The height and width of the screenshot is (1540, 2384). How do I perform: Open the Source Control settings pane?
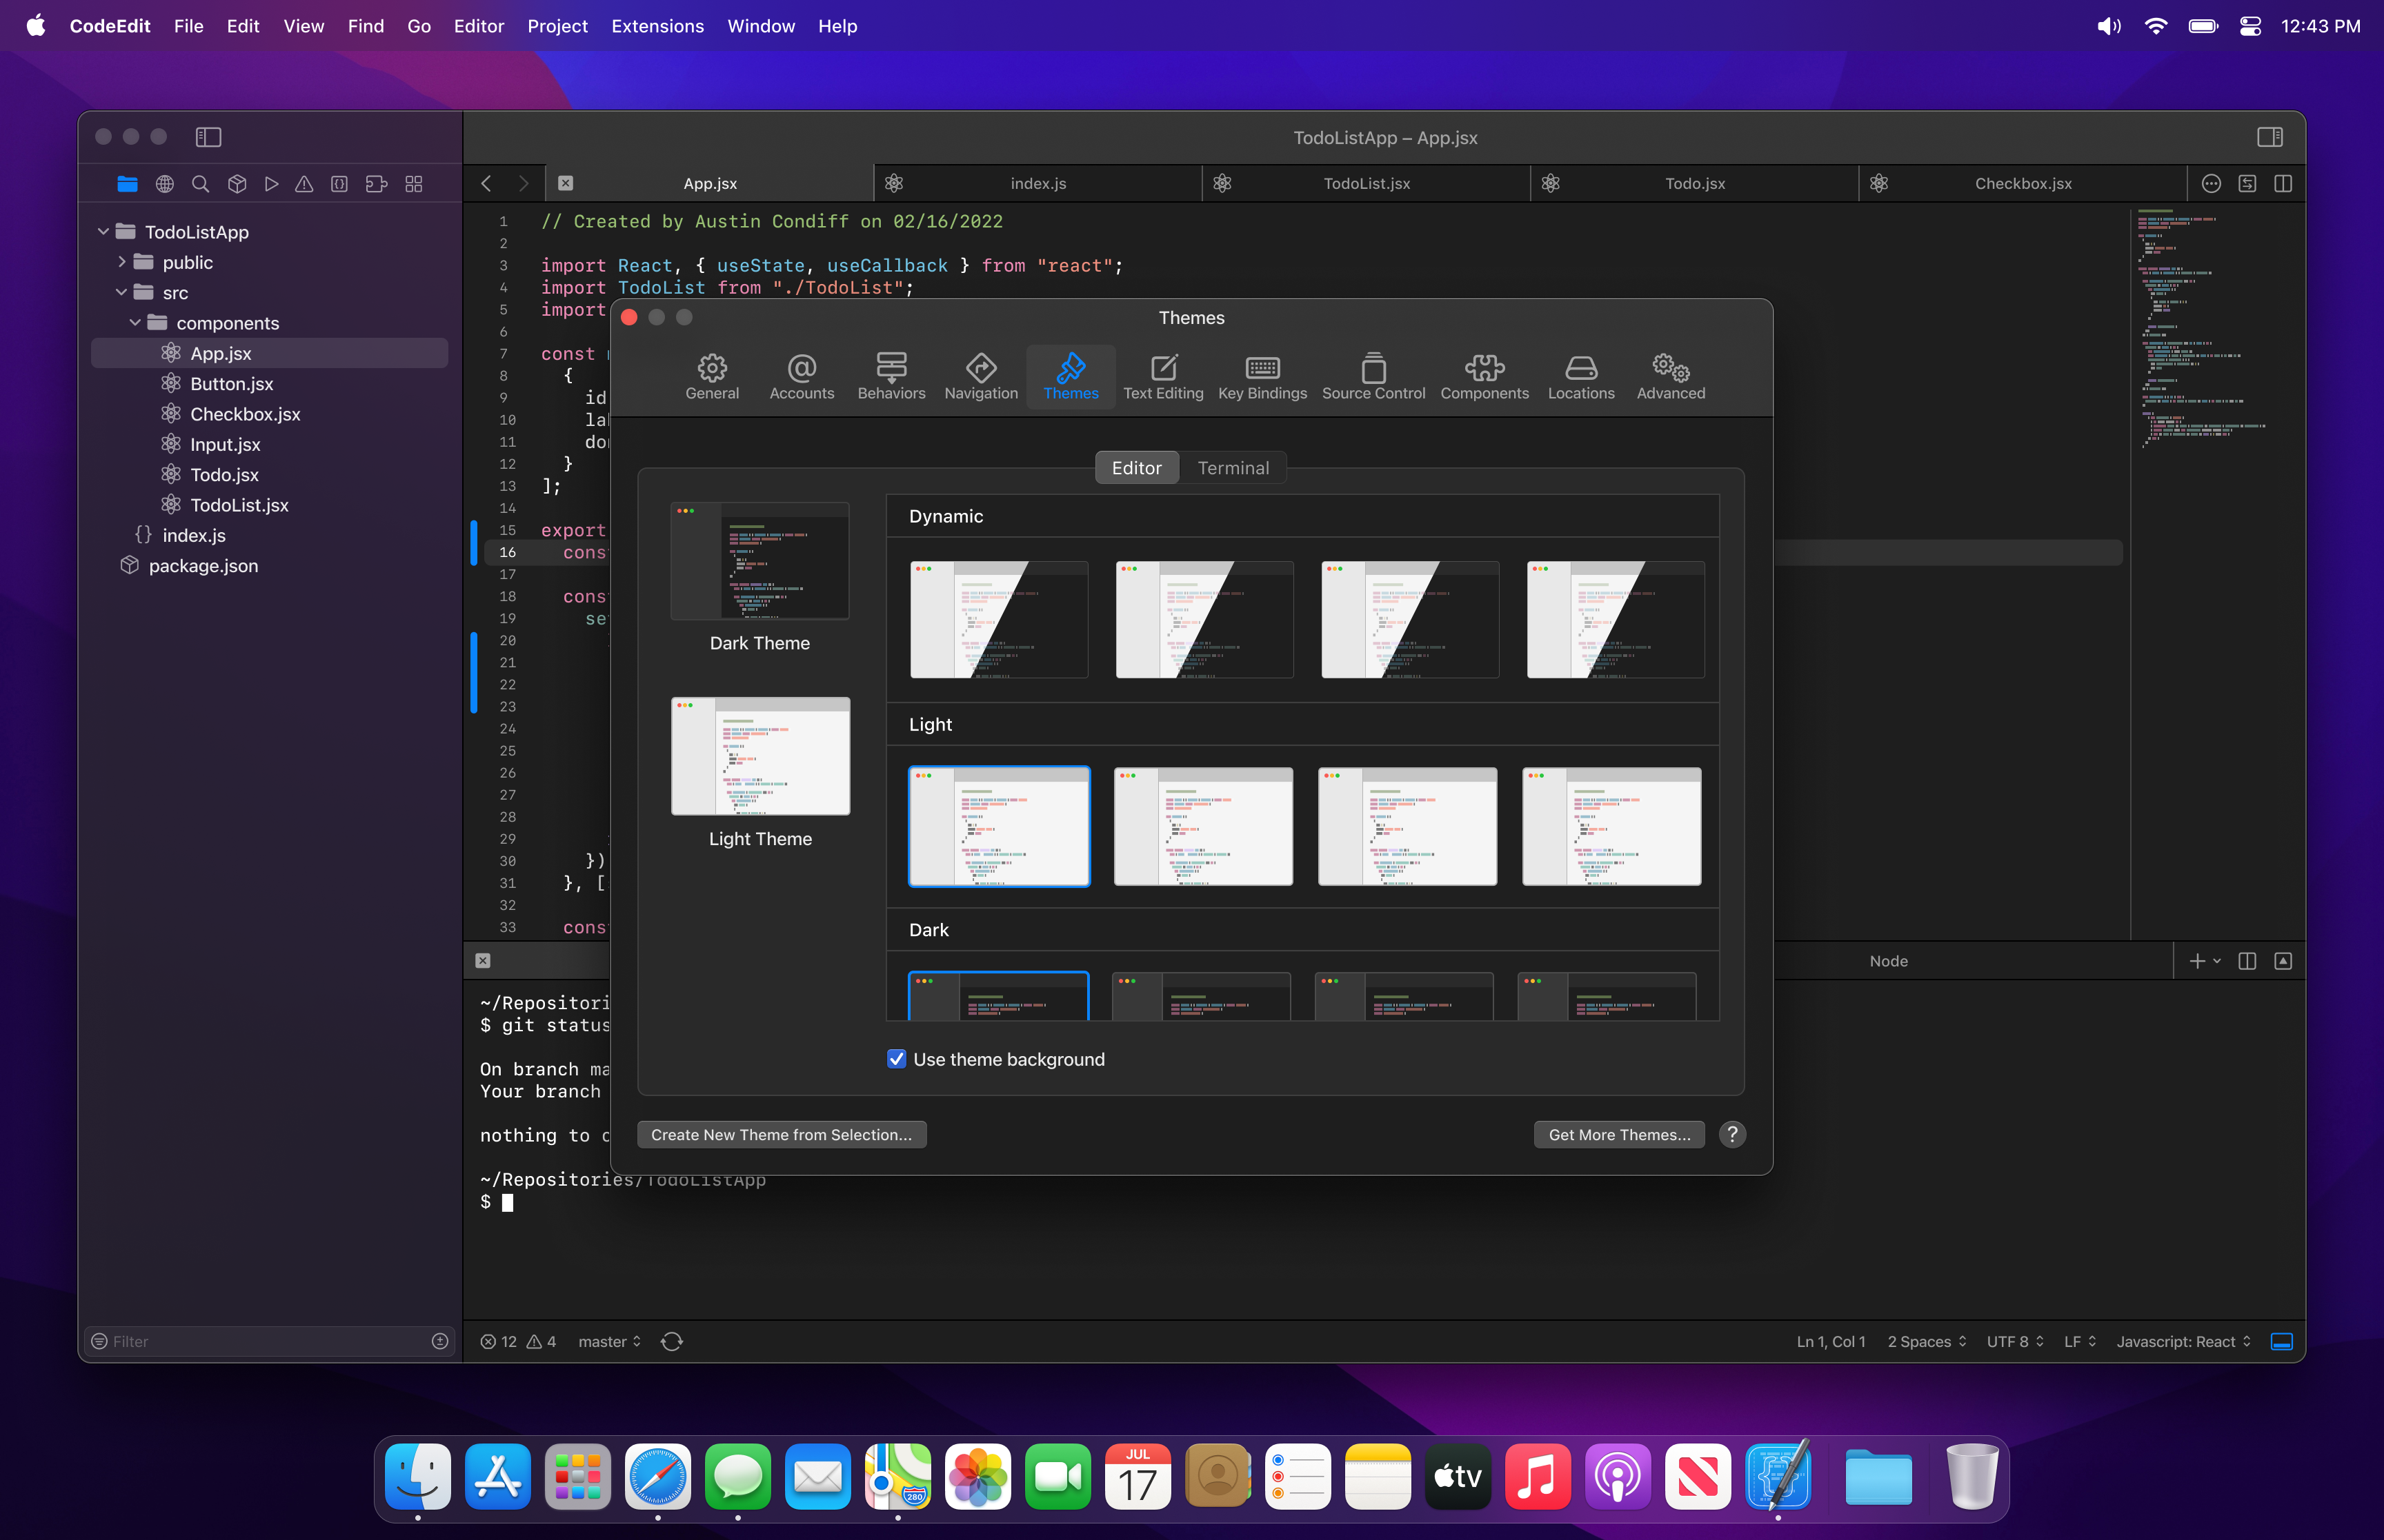coord(1373,377)
